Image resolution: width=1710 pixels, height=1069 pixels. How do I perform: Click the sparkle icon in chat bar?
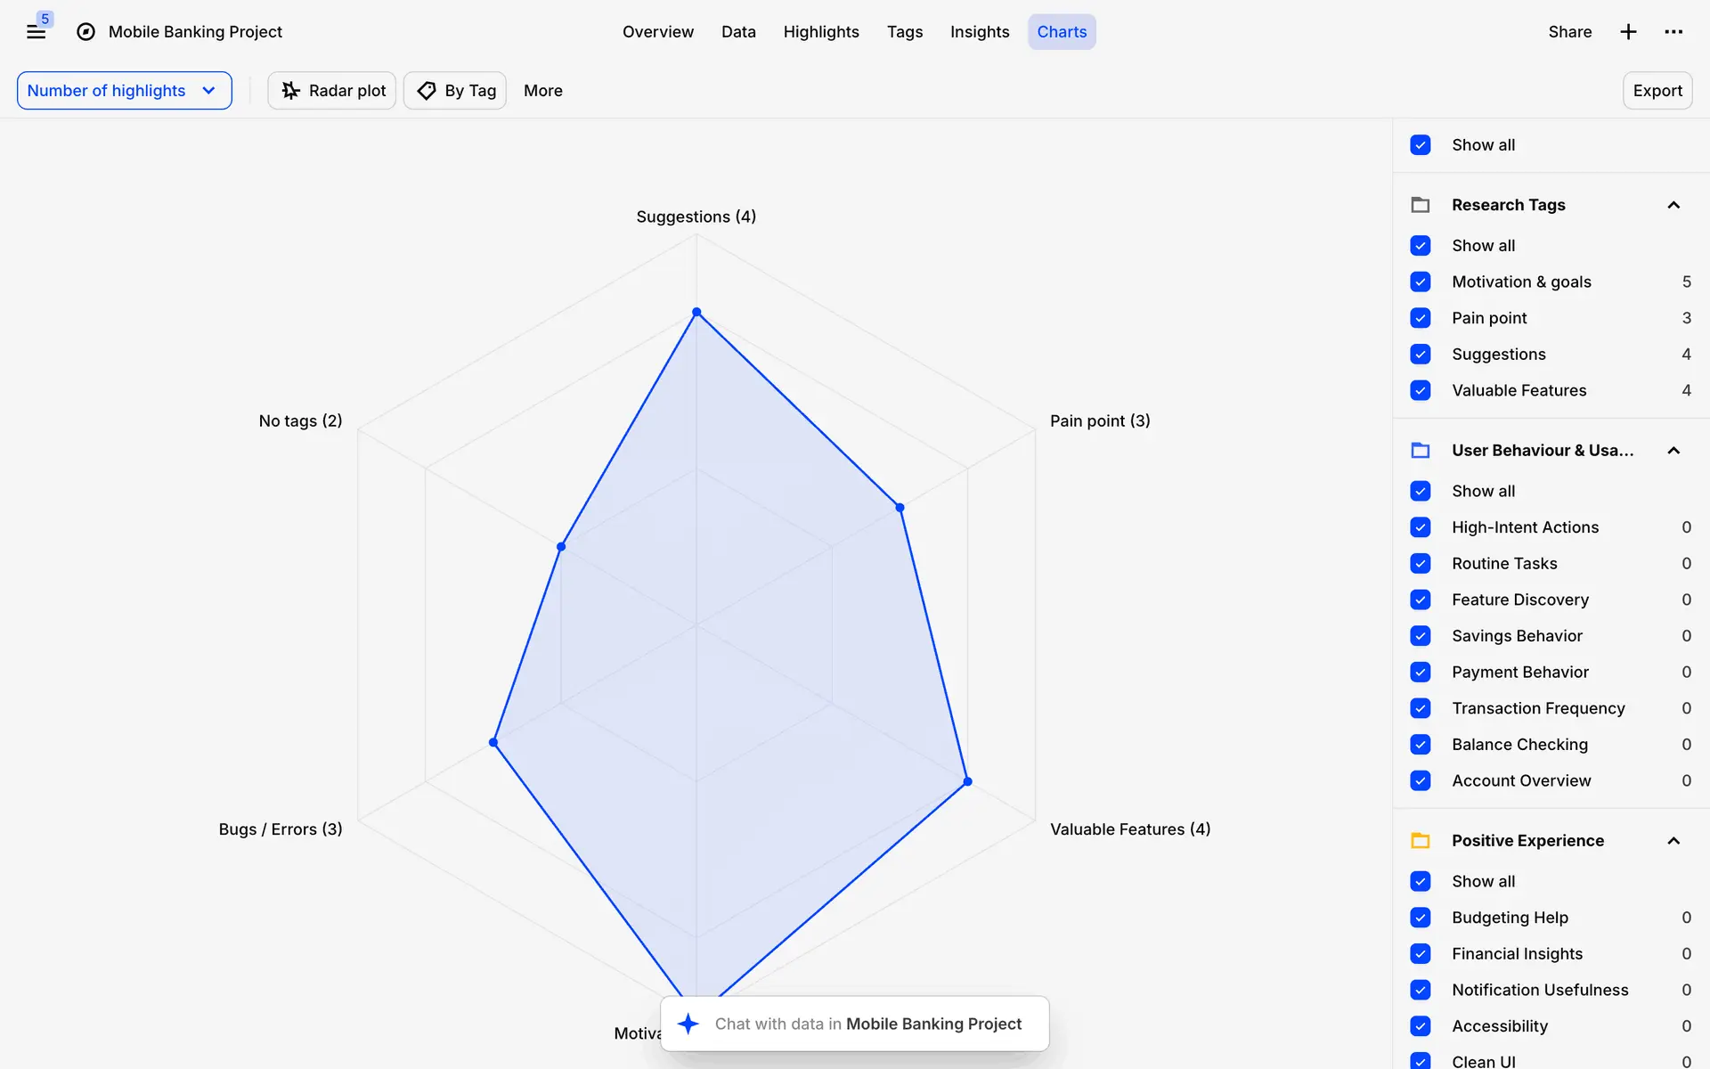(688, 1024)
